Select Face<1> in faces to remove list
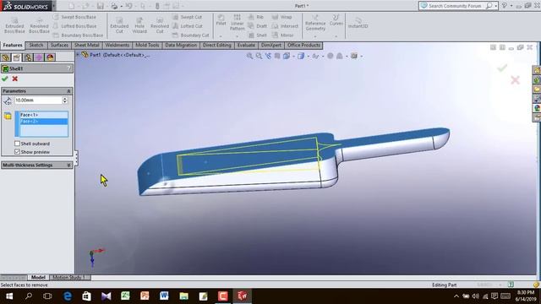The width and height of the screenshot is (541, 304). point(44,115)
